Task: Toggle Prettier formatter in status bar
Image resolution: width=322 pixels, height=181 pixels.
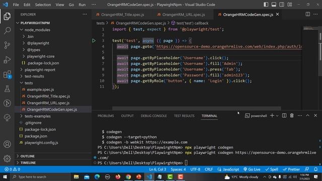Action: point(291,169)
